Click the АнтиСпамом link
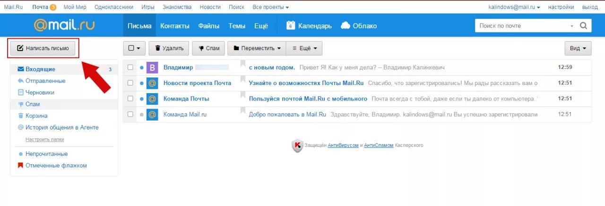Viewport: 605px width, 206px height. 379,145
